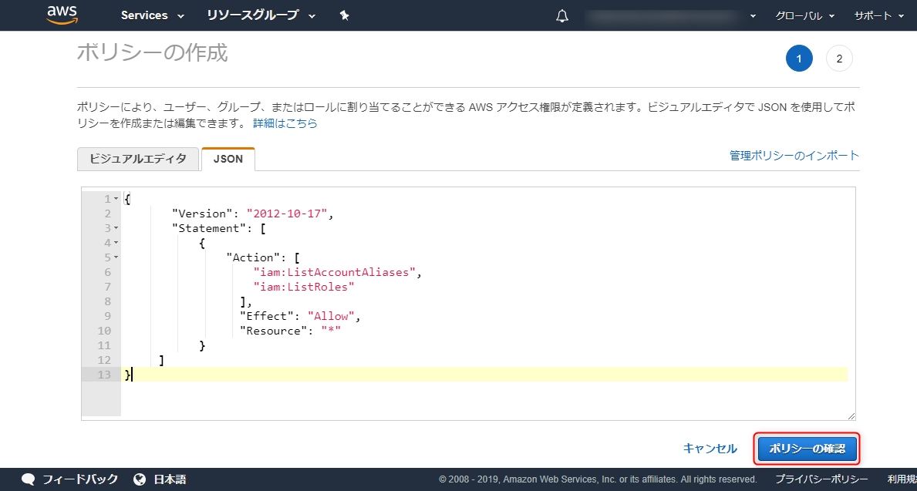The image size is (917, 491).
Task: Open the リソースグループ dropdown
Action: click(x=261, y=15)
